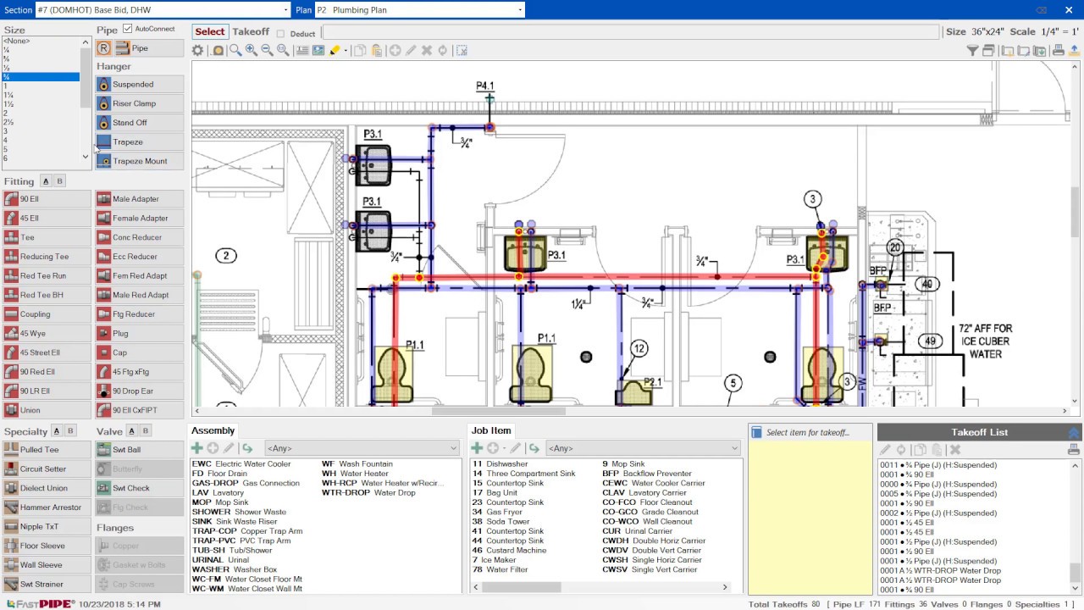Click the Dielect Union button

(x=47, y=488)
